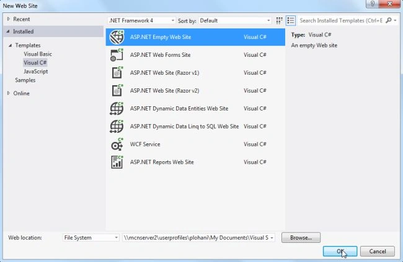Select ASP.NET Dynamic Data Linq to SQL text
The image size is (403, 262).
point(184,126)
